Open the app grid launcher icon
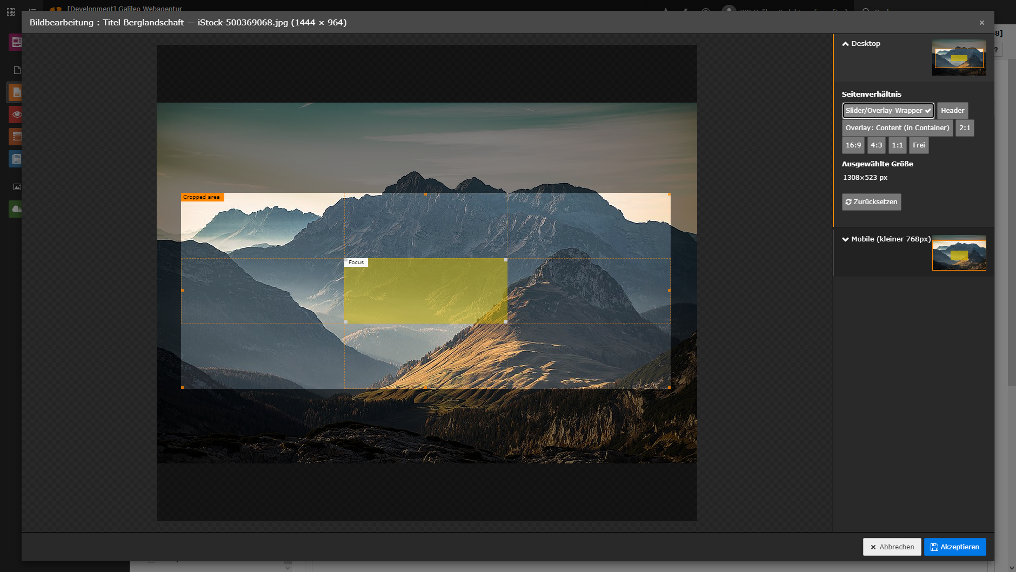1016x572 pixels. (x=10, y=11)
